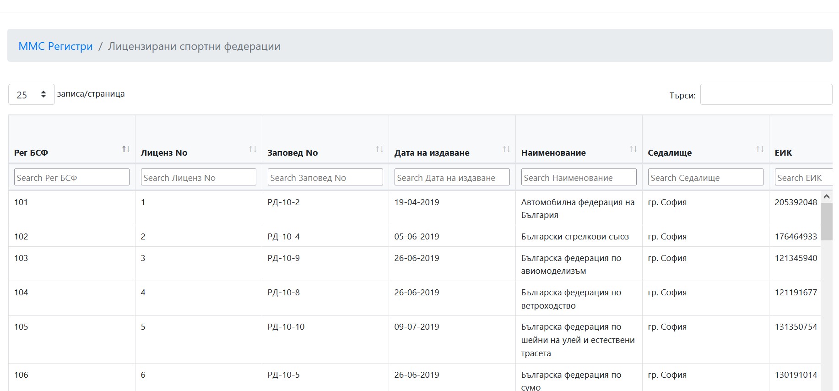
Task: Click order number РД-10-9
Action: (x=284, y=258)
